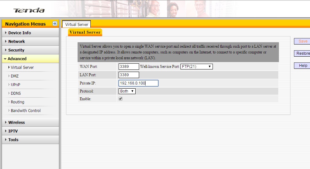Open the UPnP settings page
The width and height of the screenshot is (310, 169).
[x=15, y=85]
